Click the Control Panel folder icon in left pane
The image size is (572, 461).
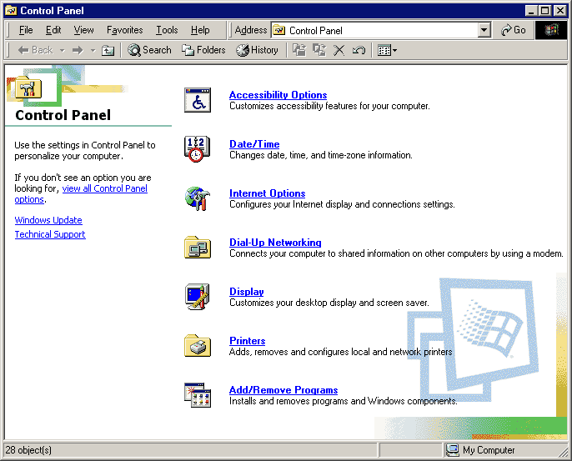point(28,88)
